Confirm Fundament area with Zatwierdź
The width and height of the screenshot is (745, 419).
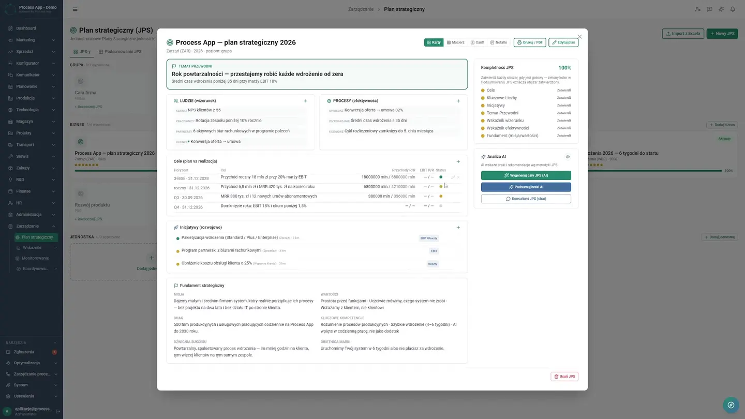pyautogui.click(x=564, y=136)
